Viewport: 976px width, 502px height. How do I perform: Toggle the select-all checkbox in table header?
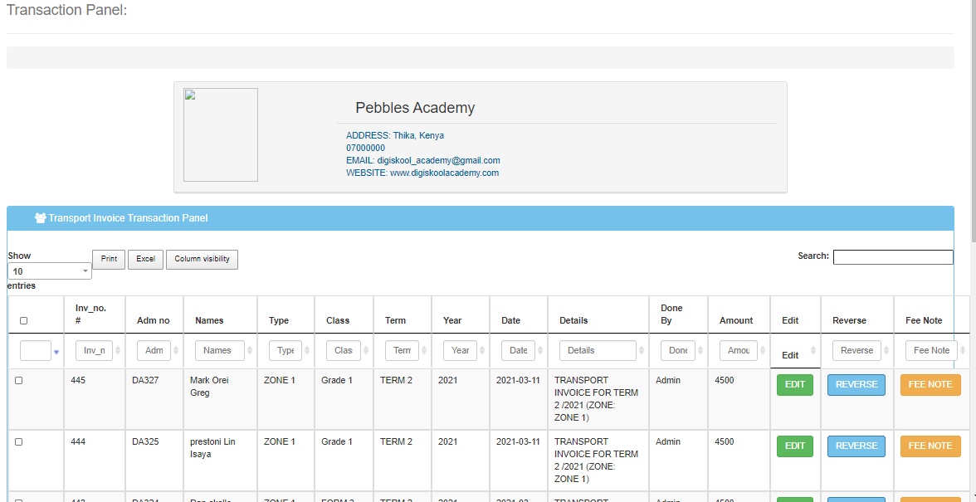pos(23,321)
